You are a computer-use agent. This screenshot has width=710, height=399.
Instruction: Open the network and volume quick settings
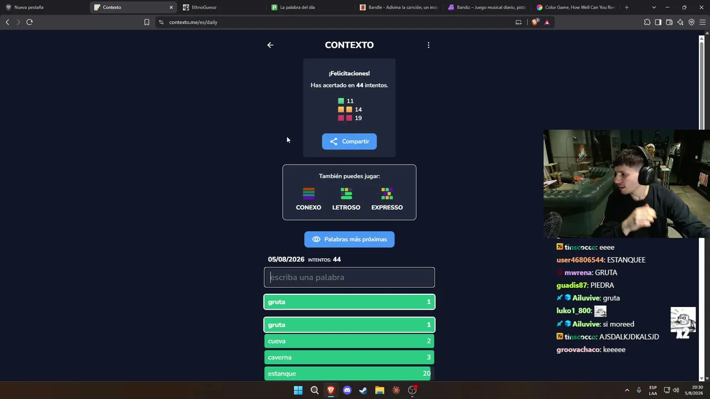[x=671, y=390]
